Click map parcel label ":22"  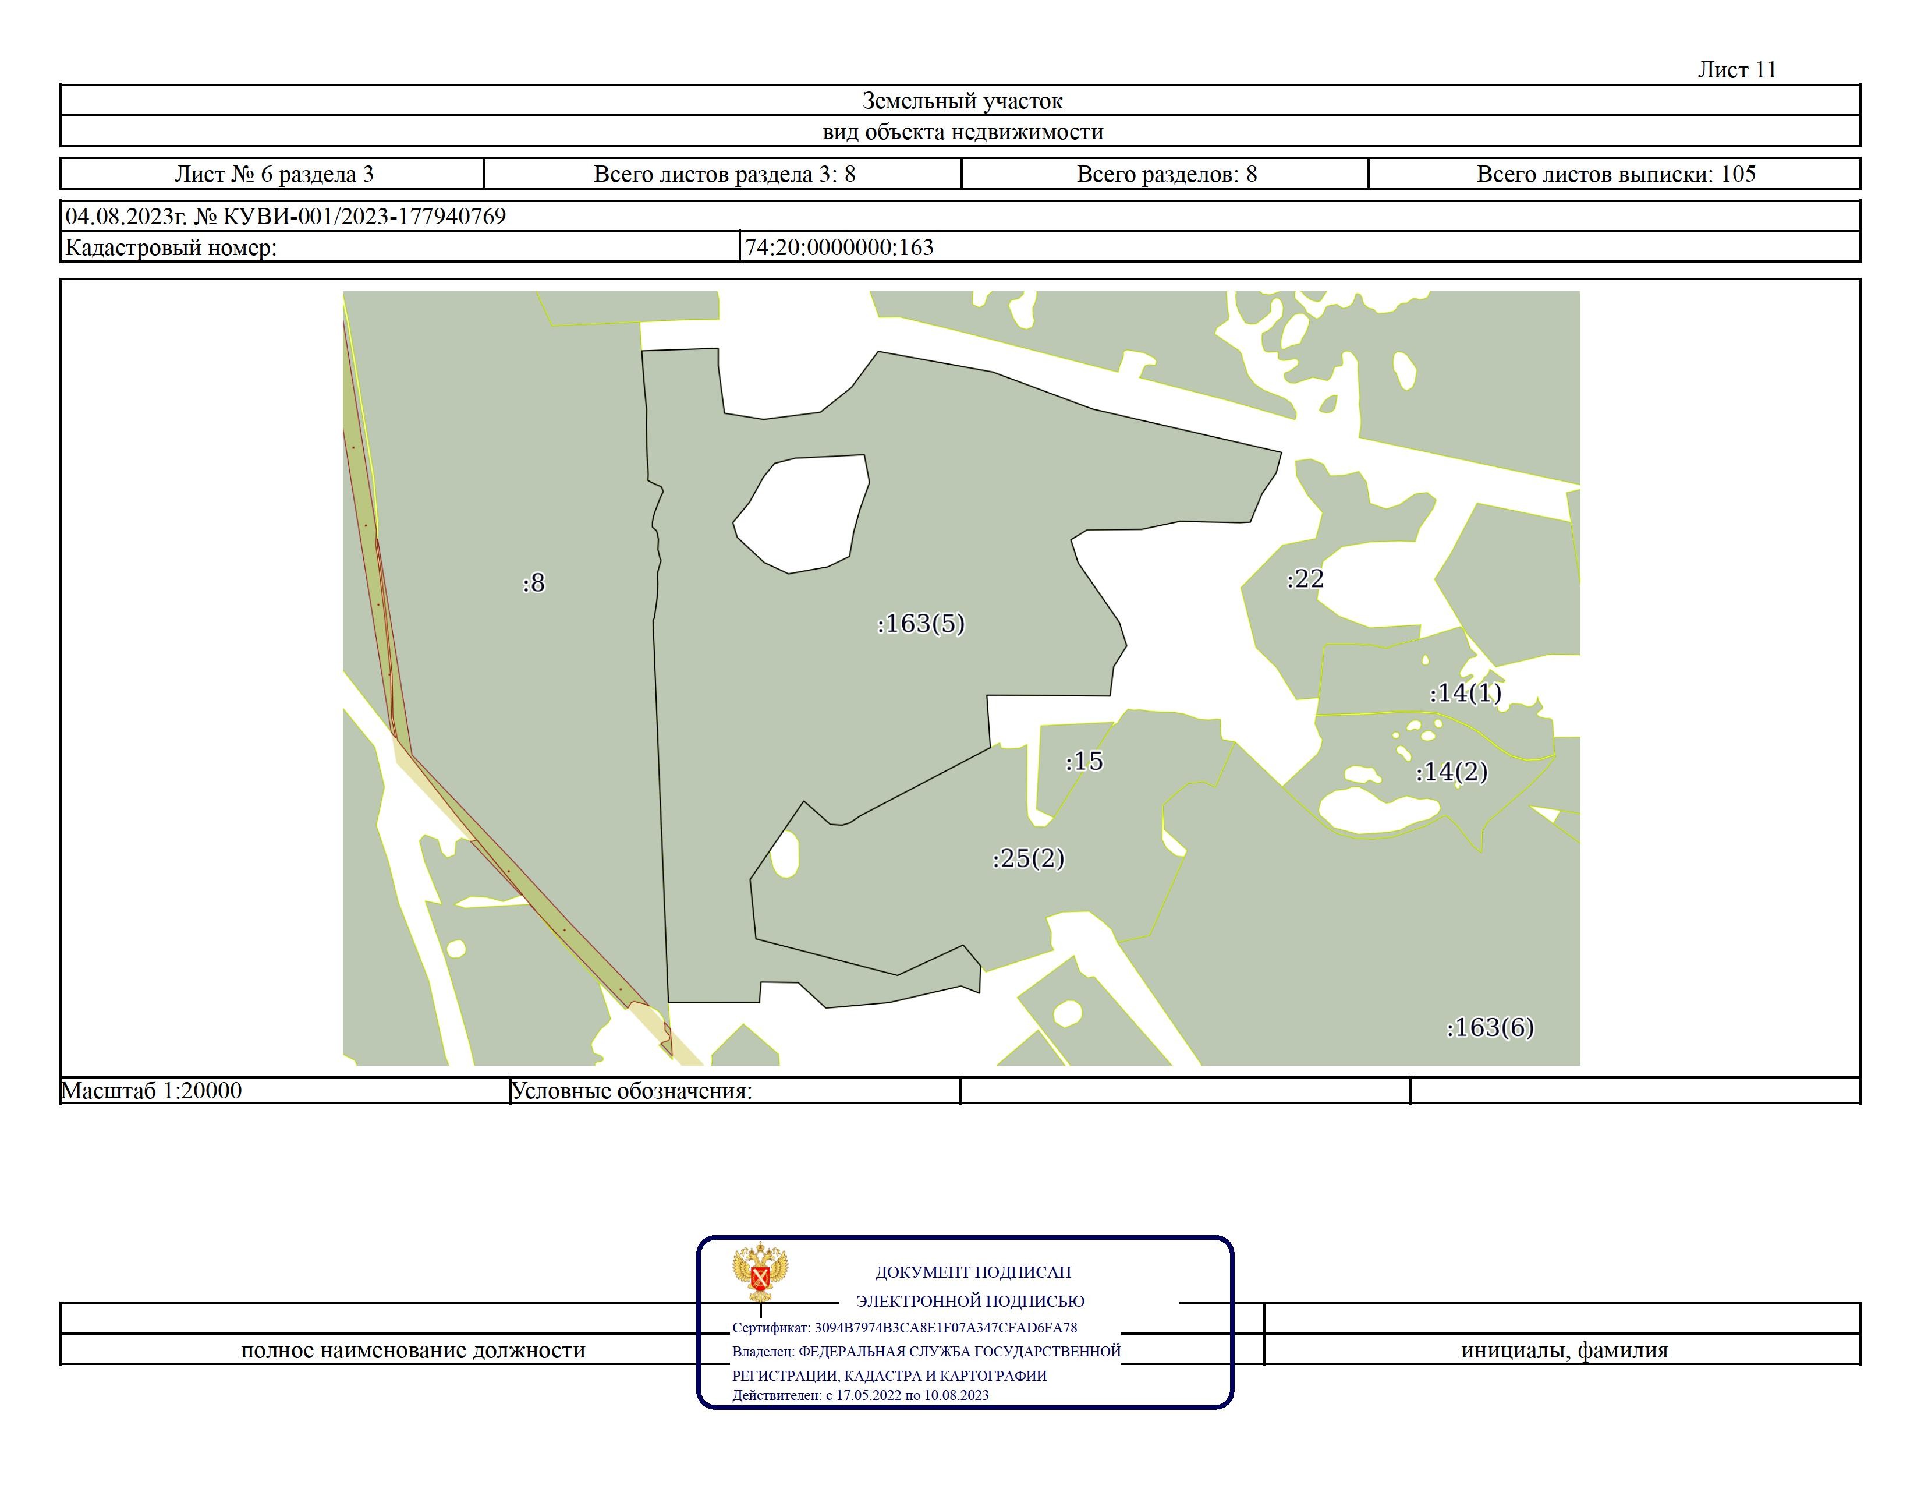coord(1305,578)
